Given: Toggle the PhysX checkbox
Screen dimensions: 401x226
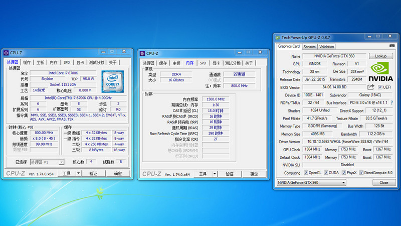Looking at the screenshot, I should pos(344,173).
